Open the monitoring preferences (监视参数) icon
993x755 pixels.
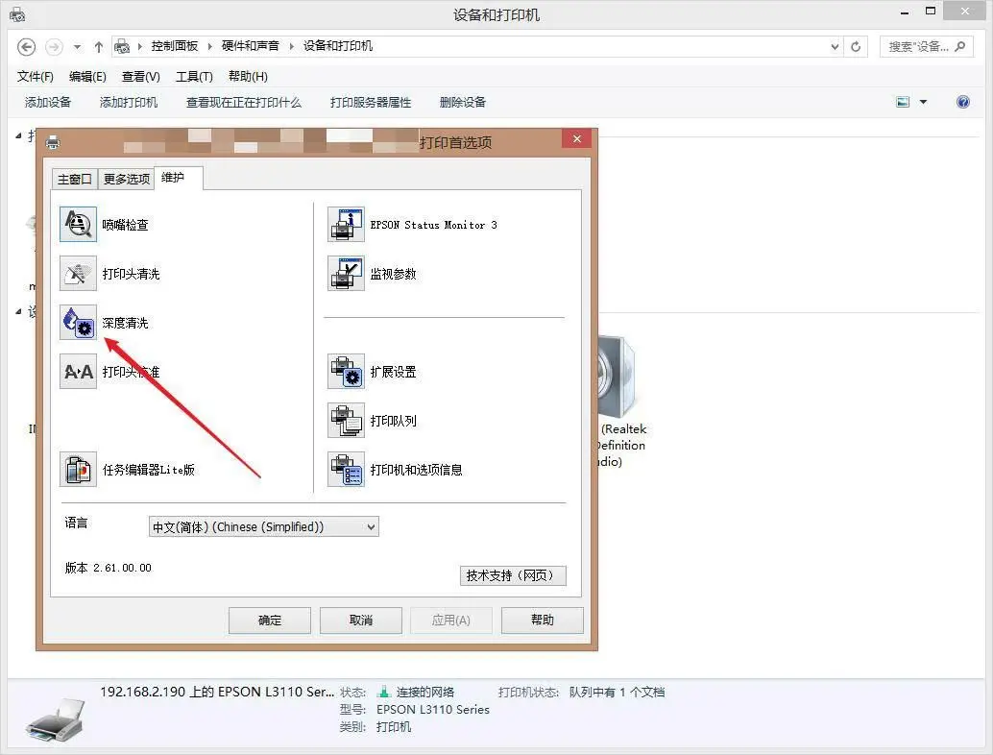point(346,273)
